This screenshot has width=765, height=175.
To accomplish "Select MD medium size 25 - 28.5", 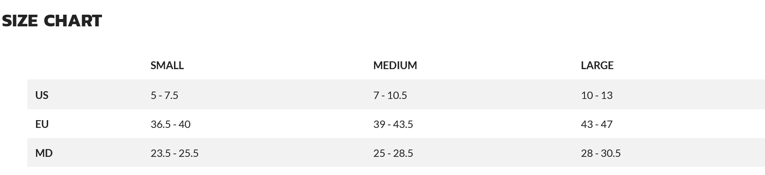I will (393, 153).
